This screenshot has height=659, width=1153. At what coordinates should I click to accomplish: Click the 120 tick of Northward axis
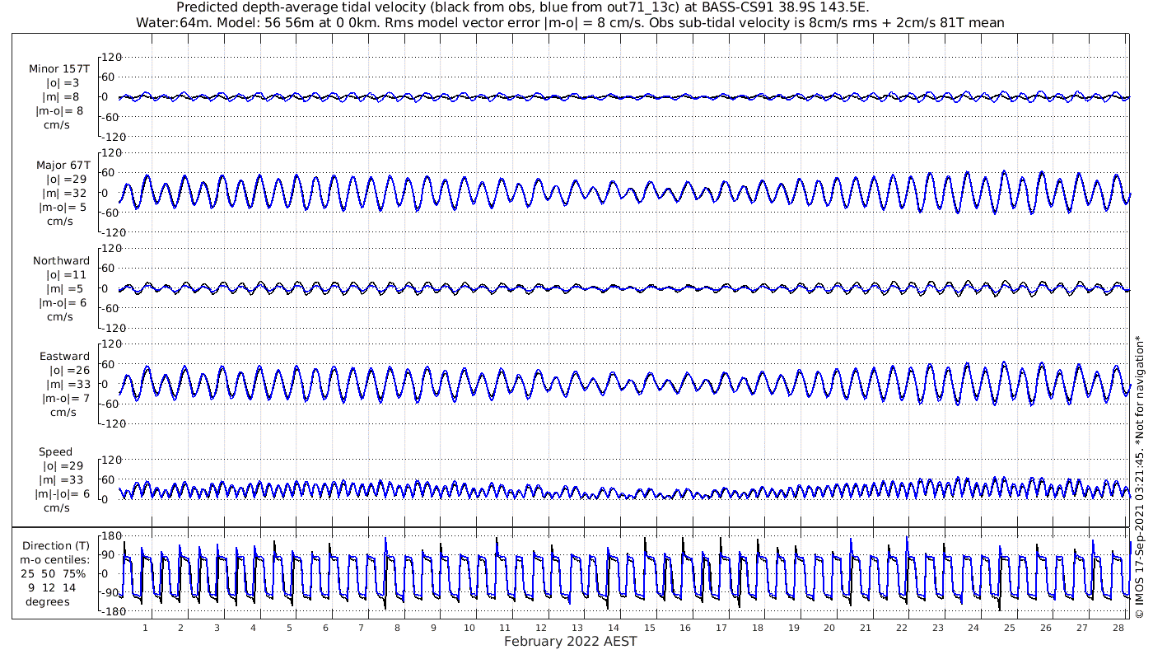point(111,248)
